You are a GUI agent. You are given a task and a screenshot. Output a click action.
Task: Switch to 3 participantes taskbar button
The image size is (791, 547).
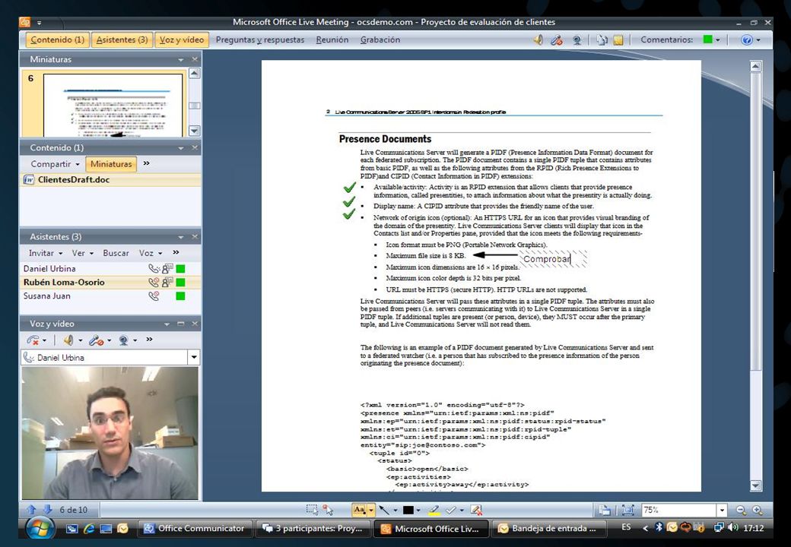[313, 528]
